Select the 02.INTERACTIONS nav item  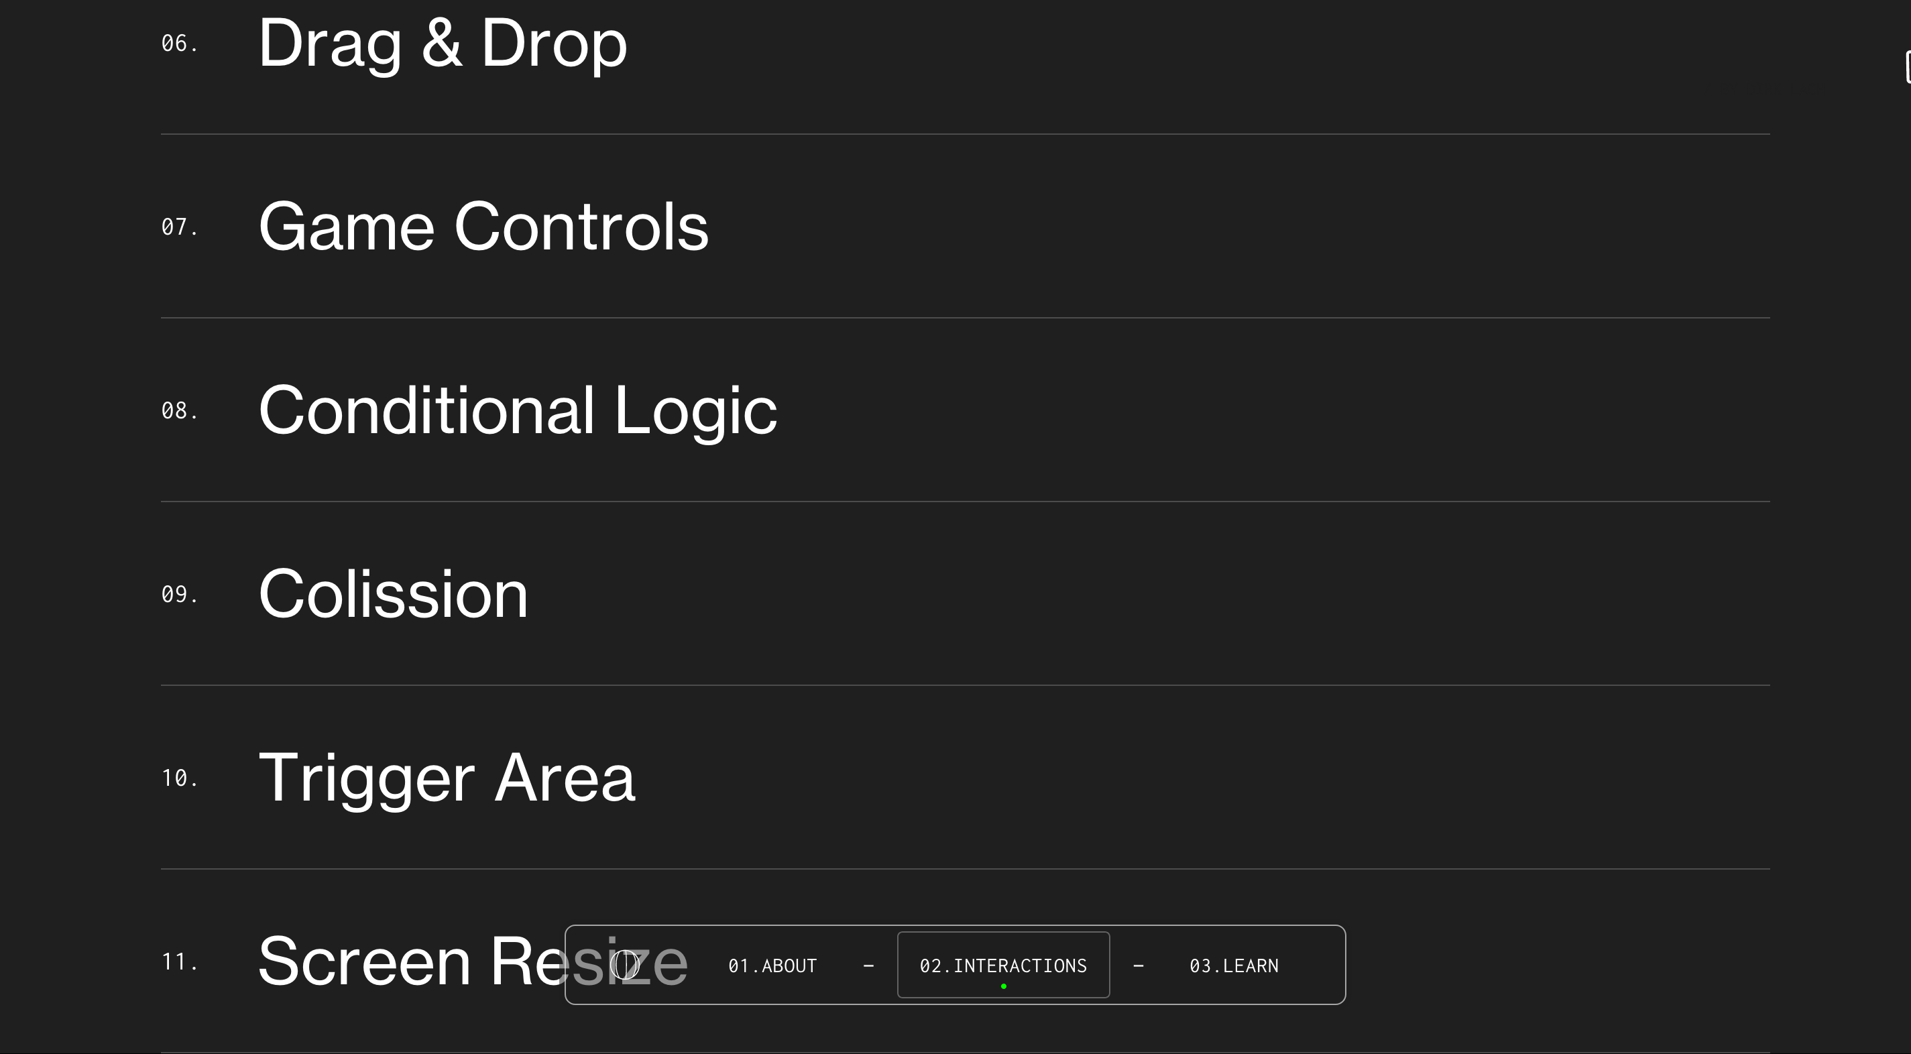pos(1003,965)
